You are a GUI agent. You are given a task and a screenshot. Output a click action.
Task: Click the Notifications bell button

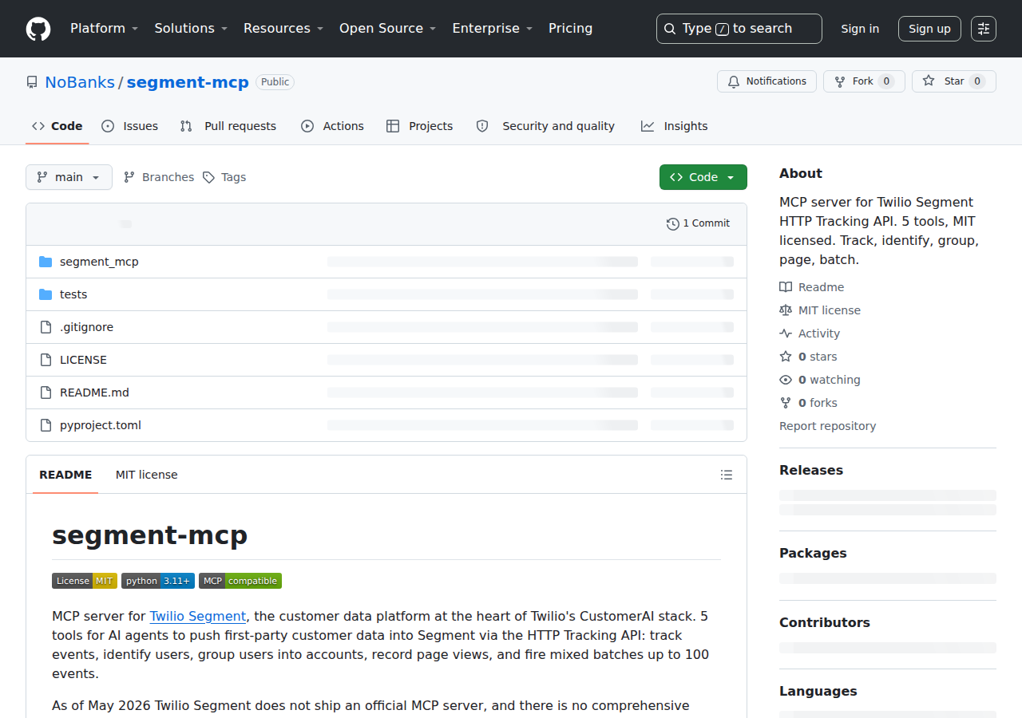click(766, 81)
